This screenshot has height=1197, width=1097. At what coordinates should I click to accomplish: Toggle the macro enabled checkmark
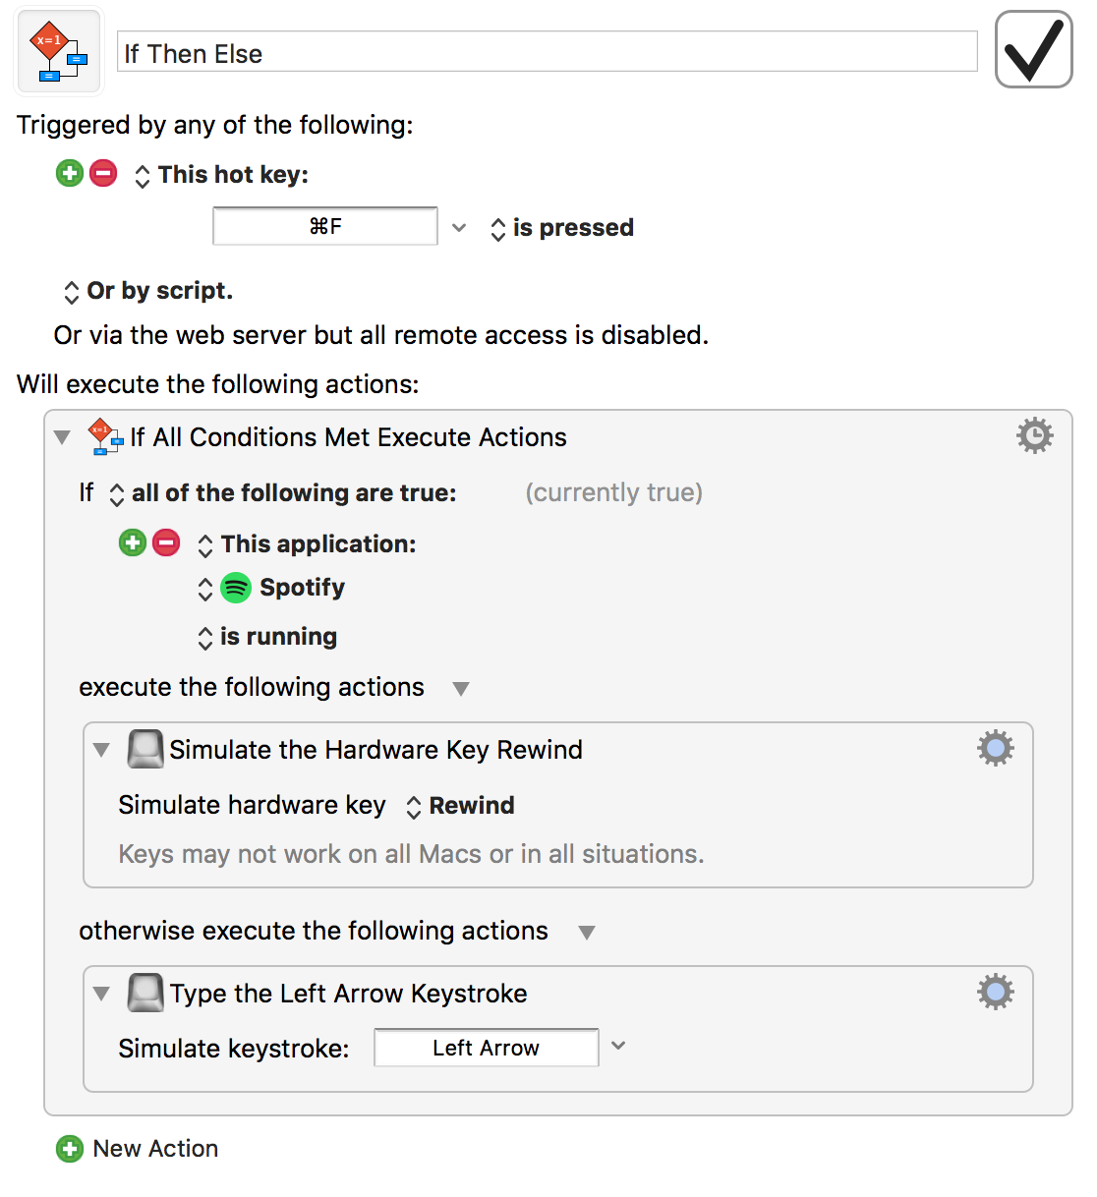1033,50
